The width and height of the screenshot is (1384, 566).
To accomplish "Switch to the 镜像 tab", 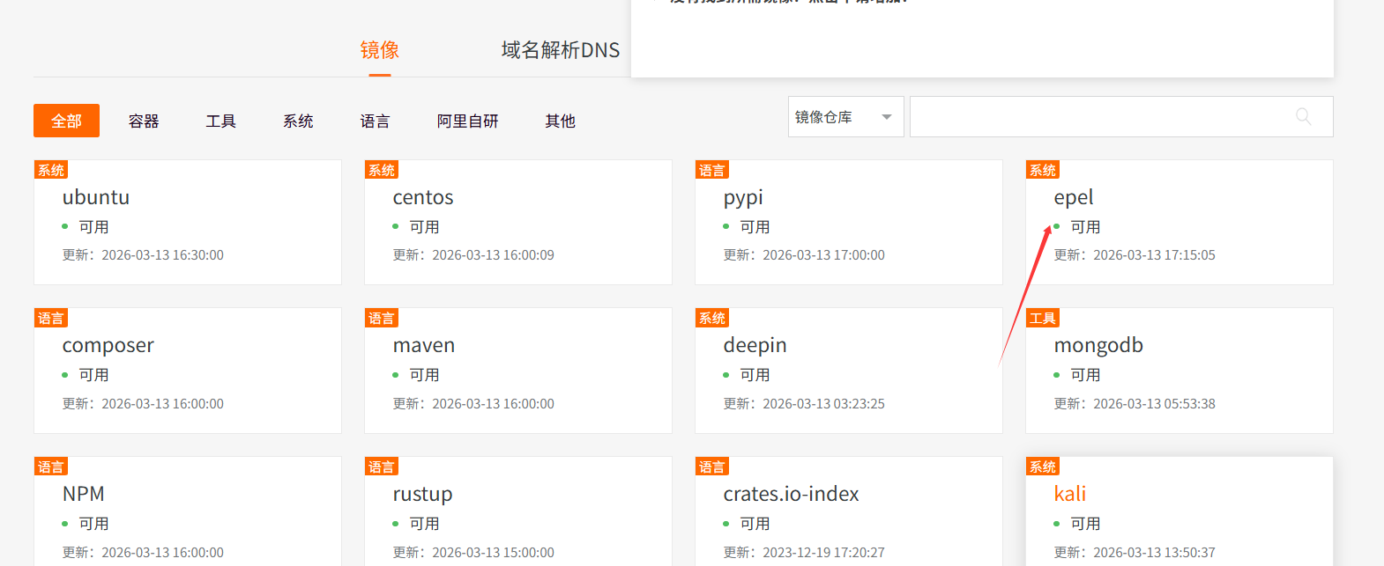I will point(380,50).
